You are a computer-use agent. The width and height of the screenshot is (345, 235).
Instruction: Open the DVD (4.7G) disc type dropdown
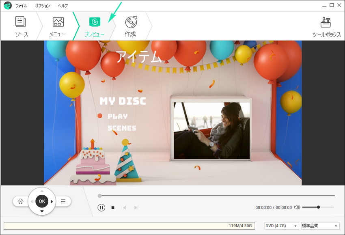pyautogui.click(x=281, y=226)
